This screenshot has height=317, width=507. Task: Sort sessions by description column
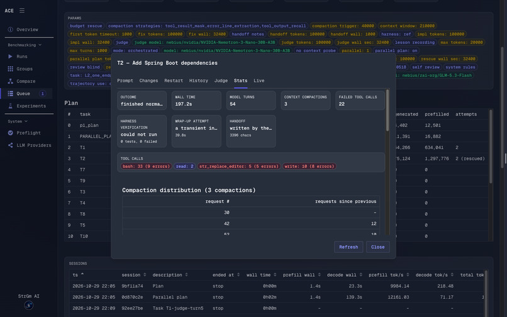(170, 275)
